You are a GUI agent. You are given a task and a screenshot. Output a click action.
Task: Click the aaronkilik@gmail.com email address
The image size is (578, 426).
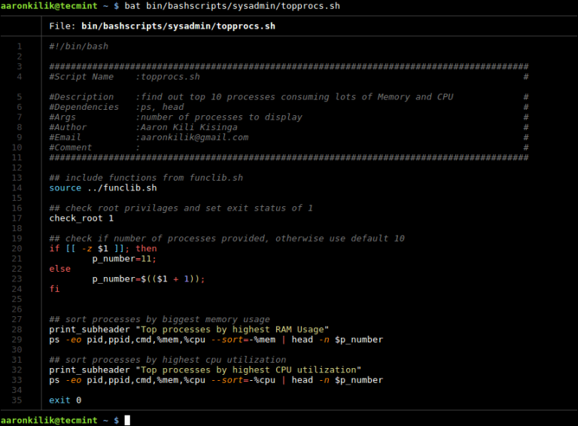tap(192, 137)
